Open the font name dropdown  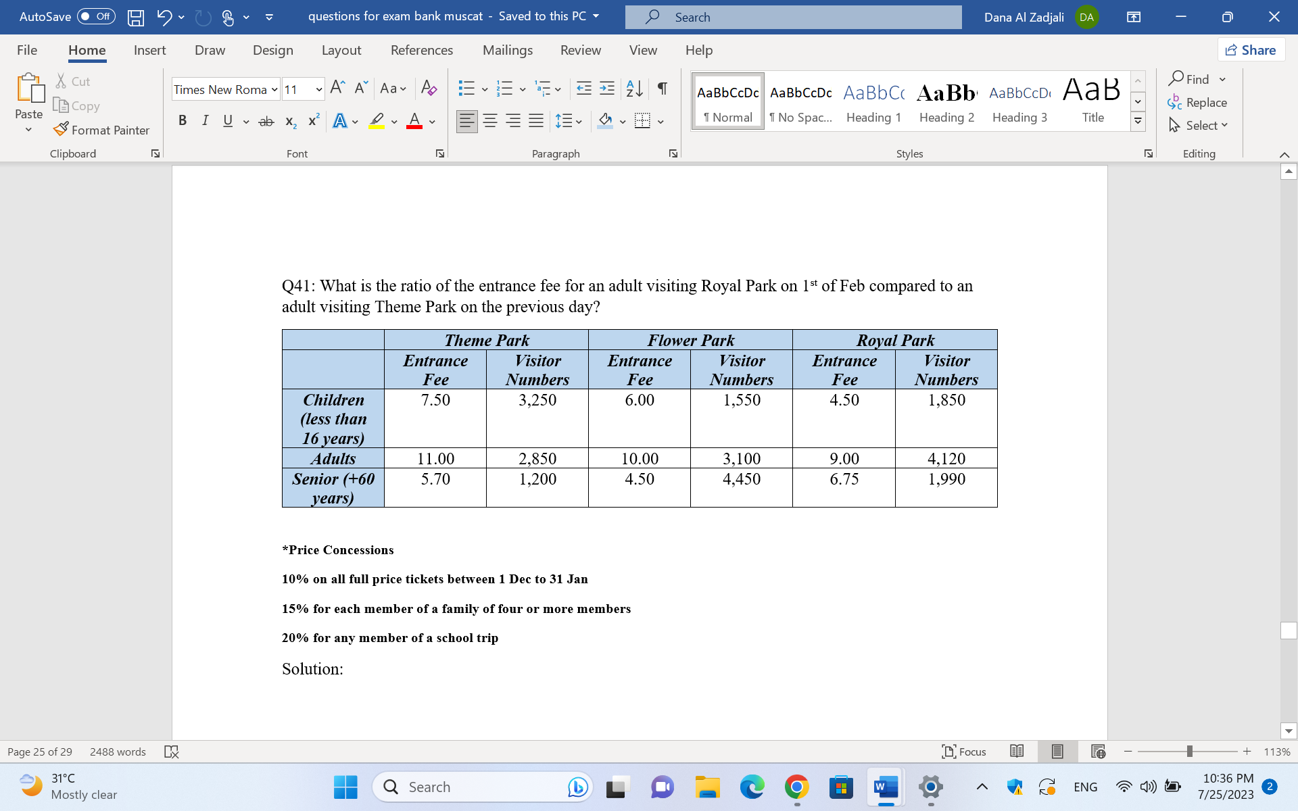point(274,89)
